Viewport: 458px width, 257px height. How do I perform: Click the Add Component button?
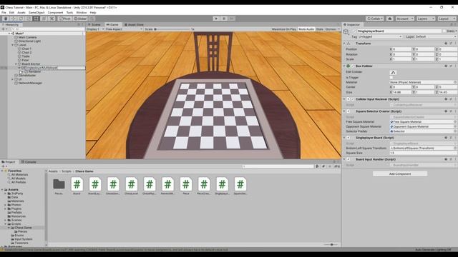[400, 174]
